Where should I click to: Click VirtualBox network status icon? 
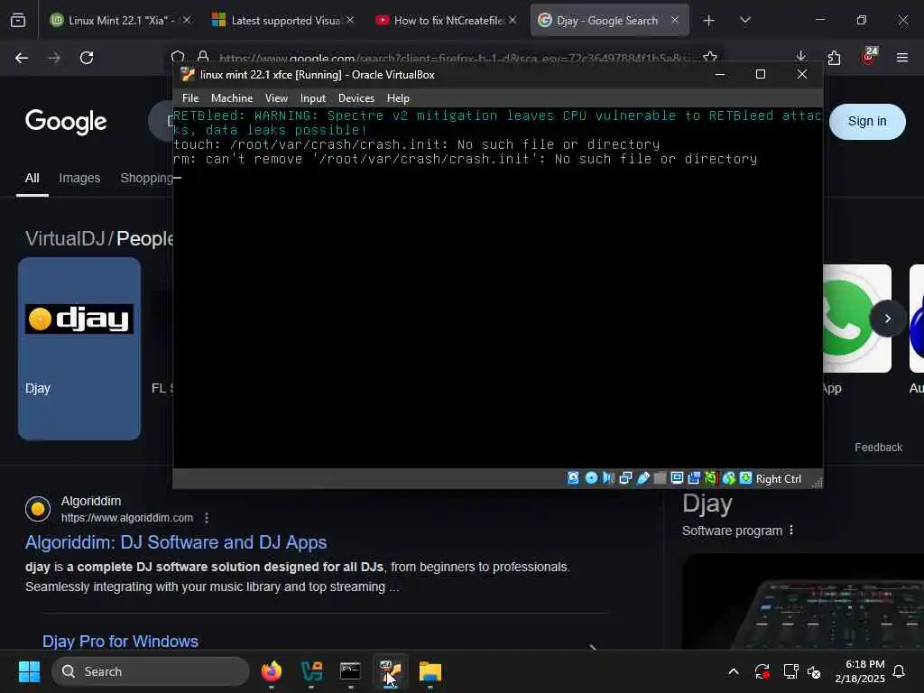[x=626, y=478]
